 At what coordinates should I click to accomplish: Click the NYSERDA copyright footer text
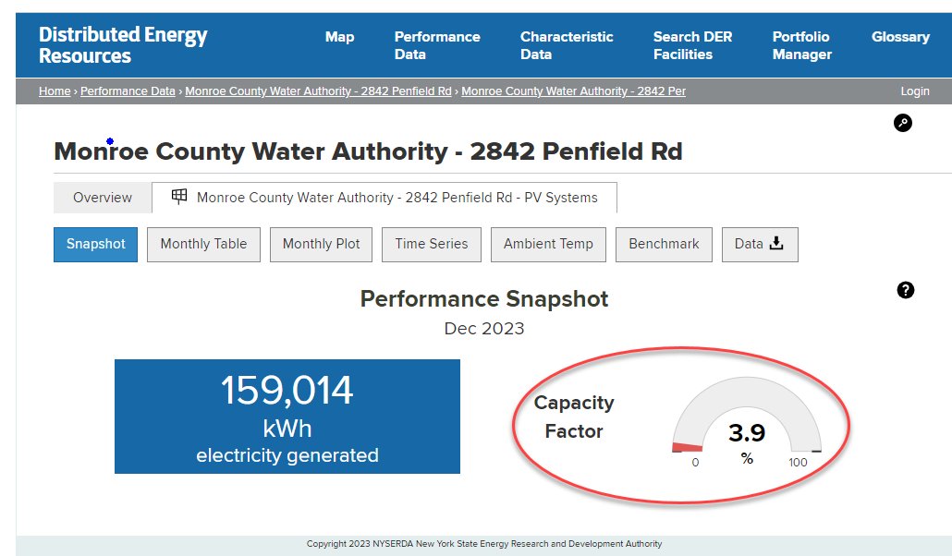[x=484, y=544]
